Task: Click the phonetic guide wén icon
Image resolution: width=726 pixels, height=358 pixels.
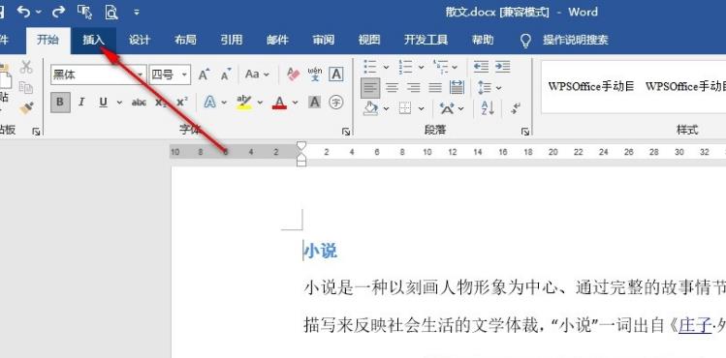Action: (315, 74)
